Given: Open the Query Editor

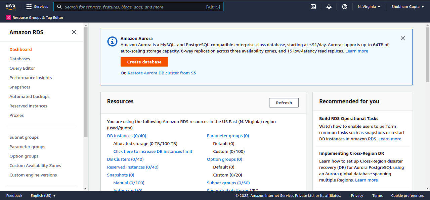Looking at the screenshot, I should click(x=22, y=68).
